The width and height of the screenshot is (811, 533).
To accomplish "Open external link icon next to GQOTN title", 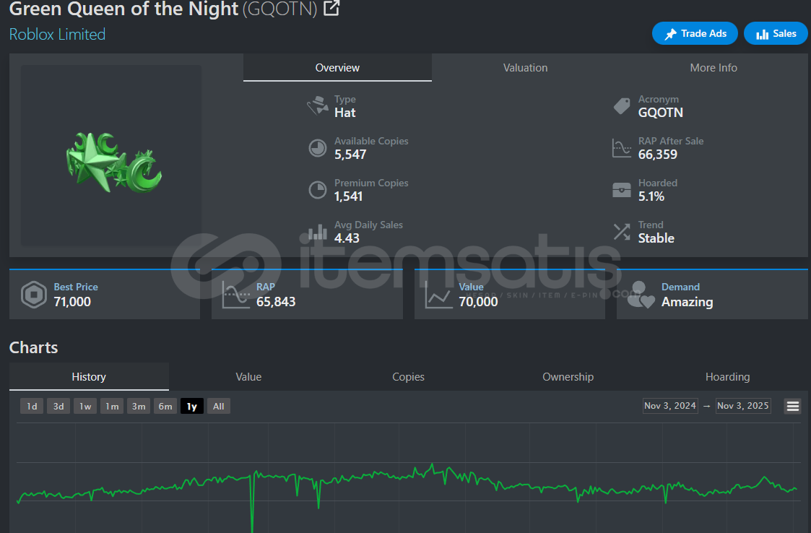I will [x=331, y=8].
